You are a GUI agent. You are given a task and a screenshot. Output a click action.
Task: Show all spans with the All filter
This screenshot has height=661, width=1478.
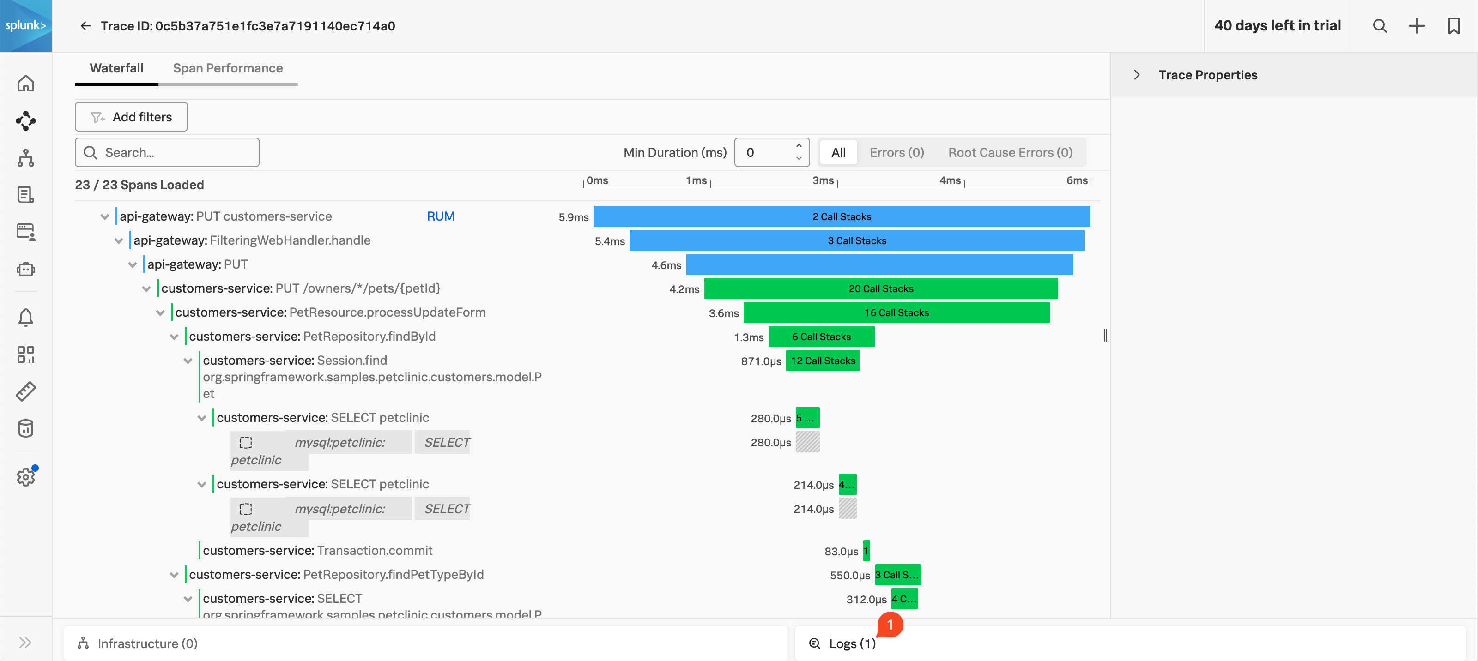[x=838, y=152]
